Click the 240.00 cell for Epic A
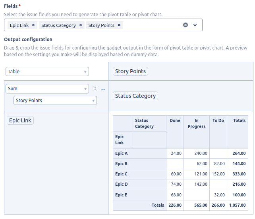Image resolution: width=255 pixels, height=219 pixels. pos(197,153)
